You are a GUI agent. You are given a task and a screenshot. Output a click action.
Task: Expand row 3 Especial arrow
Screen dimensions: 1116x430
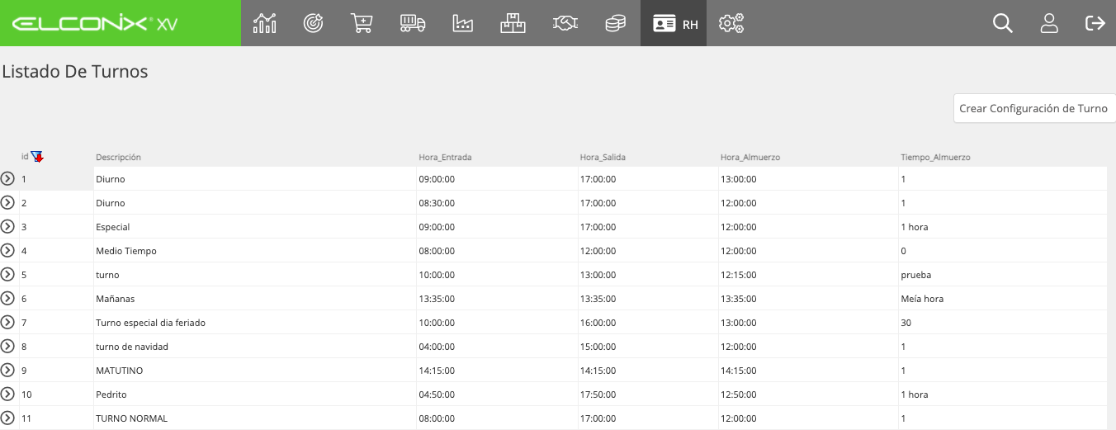tap(8, 226)
